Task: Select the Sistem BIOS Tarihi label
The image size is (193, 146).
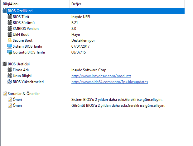Action: tap(27, 46)
